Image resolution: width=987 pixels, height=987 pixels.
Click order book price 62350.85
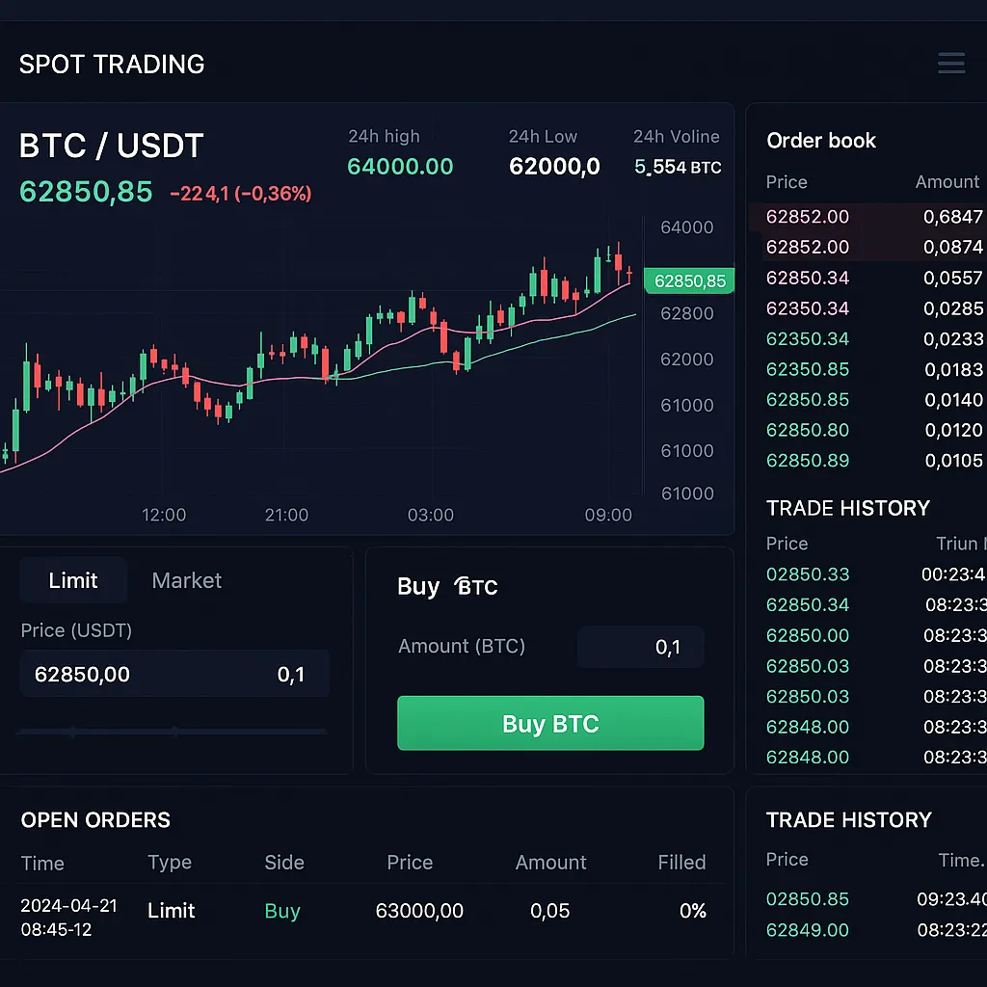click(x=808, y=369)
